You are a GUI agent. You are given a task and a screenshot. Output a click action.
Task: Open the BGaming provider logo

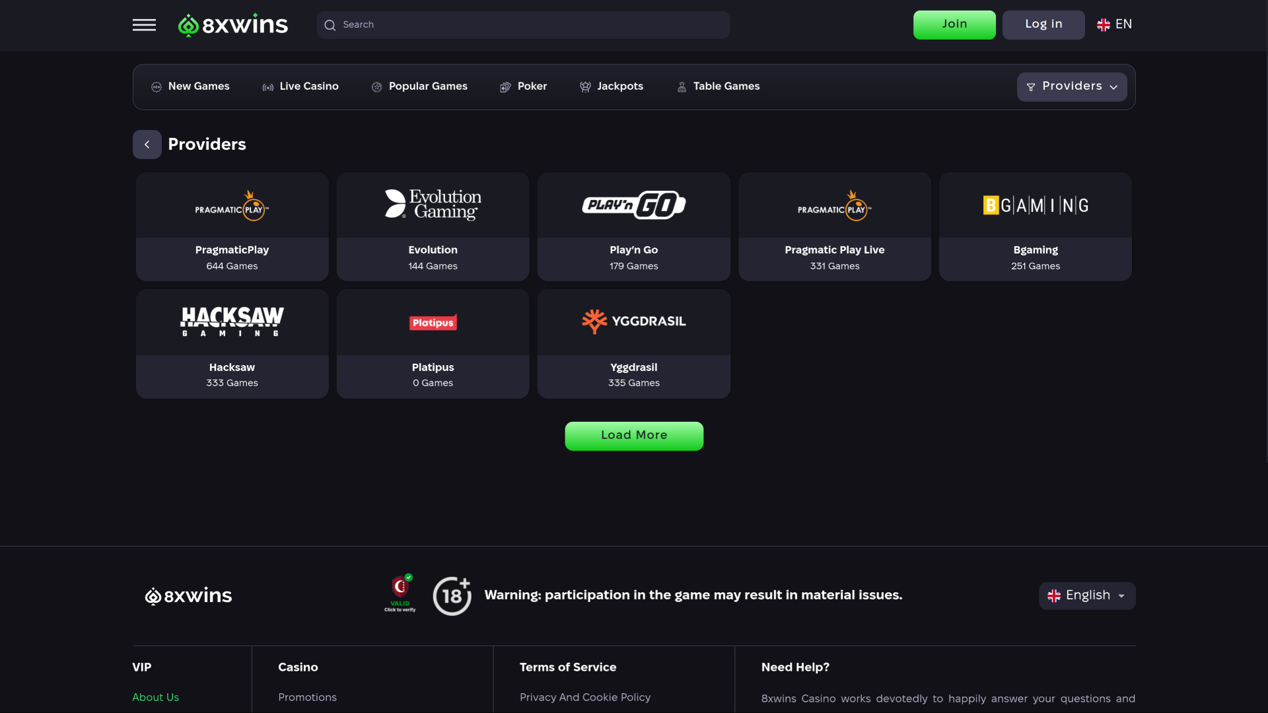tap(1036, 205)
